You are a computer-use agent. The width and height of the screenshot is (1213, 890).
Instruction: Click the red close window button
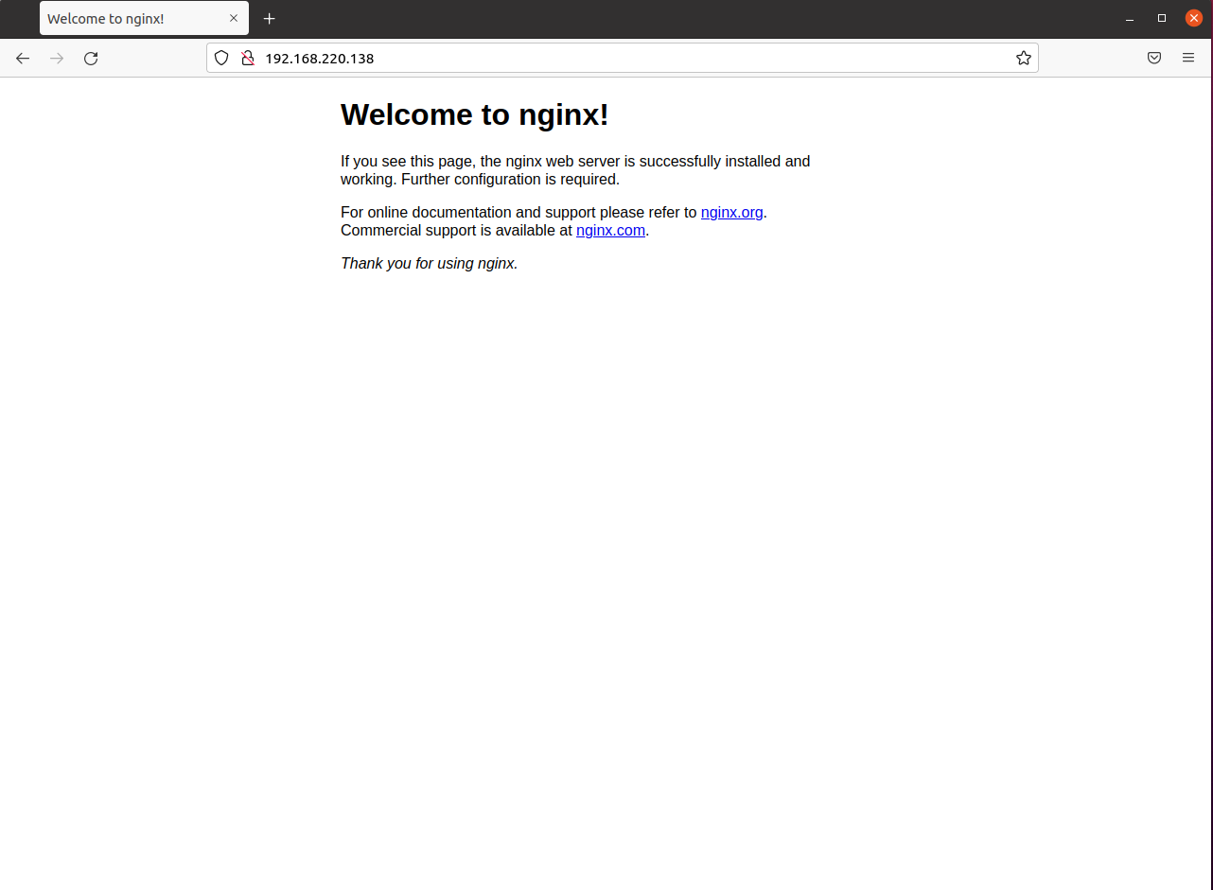(1193, 18)
